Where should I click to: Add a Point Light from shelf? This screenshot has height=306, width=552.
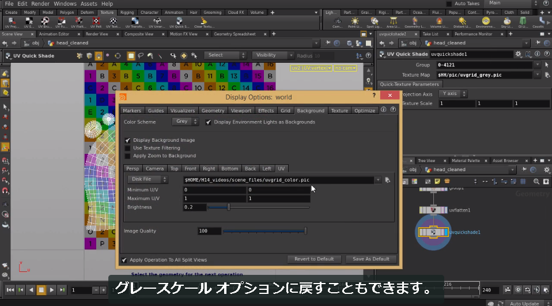(x=355, y=23)
